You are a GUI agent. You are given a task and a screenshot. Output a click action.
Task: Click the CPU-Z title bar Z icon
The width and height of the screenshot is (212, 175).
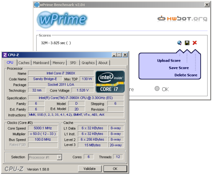point(5,55)
